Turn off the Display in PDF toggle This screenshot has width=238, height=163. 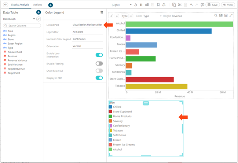pos(99,78)
